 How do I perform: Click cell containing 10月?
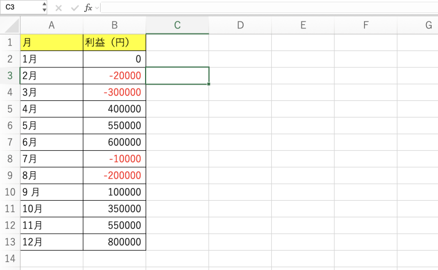(52, 209)
